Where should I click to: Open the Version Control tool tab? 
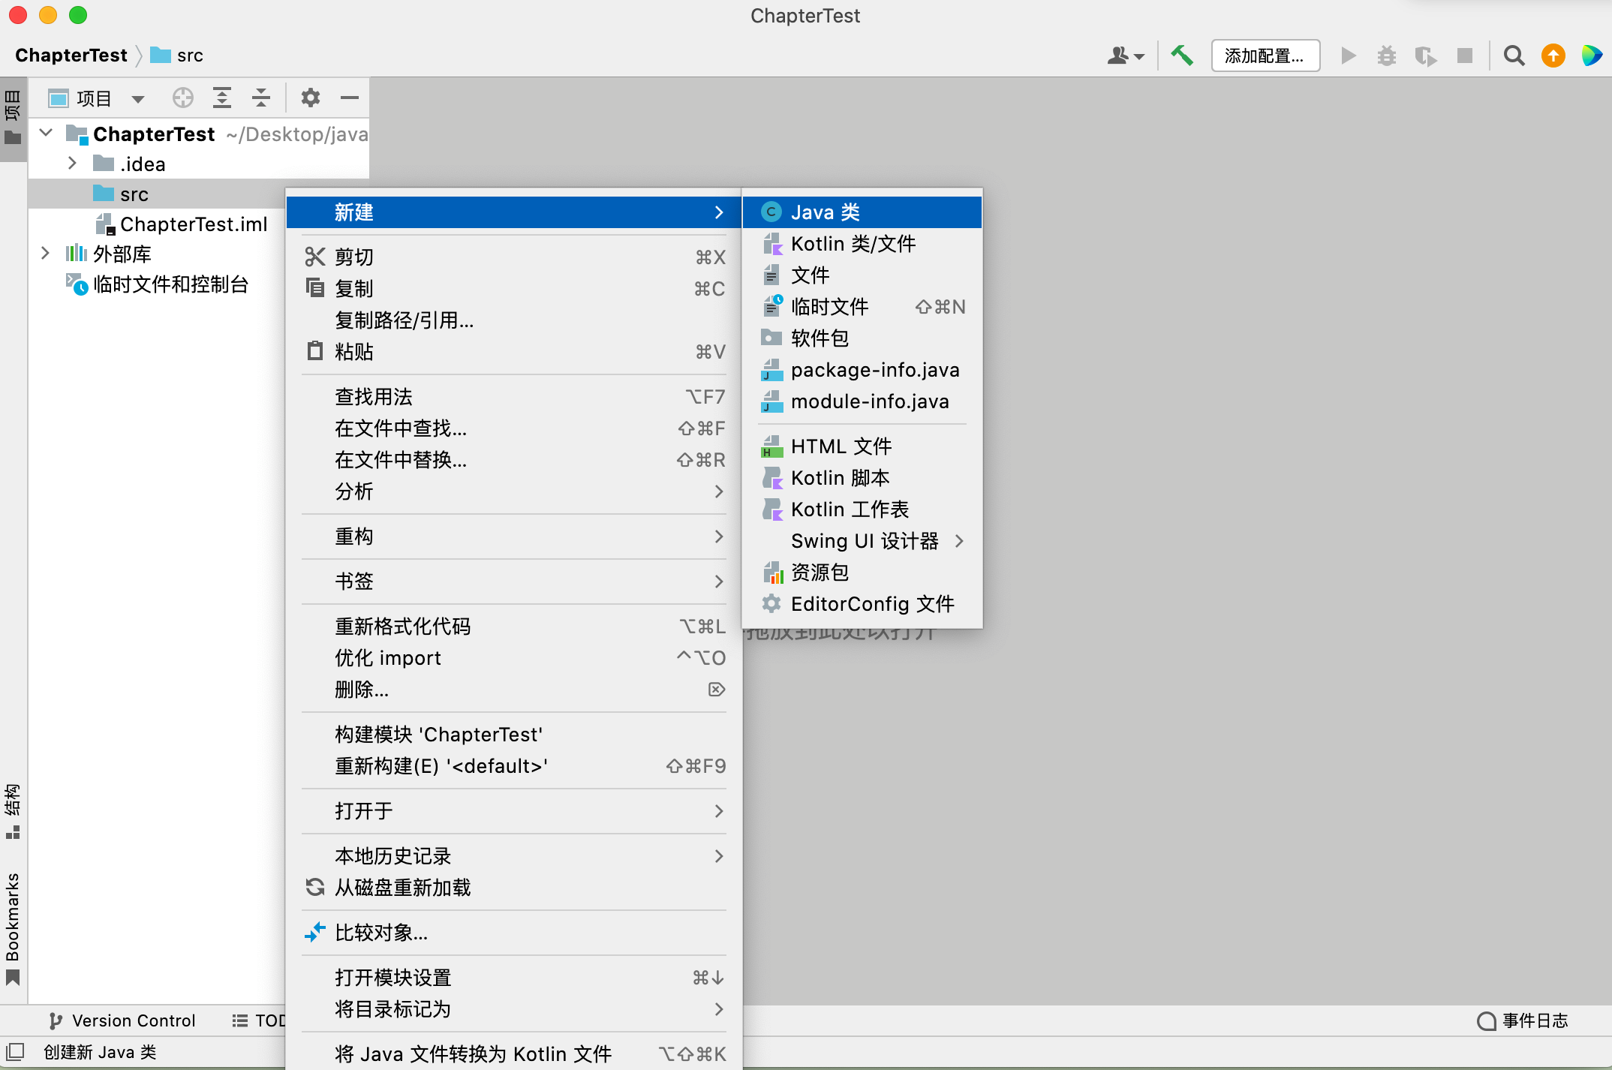(123, 1020)
